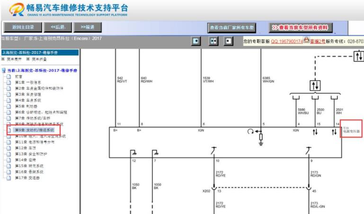The width and height of the screenshot is (364, 214).
Task: Open 第7章 传动系统/车桥
Action: point(33,118)
